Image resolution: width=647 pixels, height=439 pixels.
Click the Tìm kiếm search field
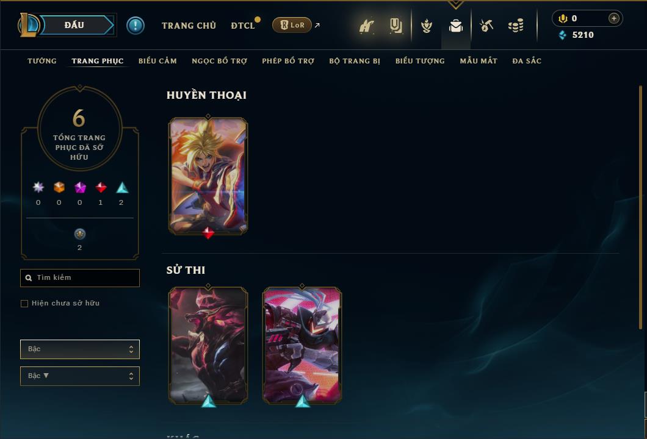click(79, 278)
